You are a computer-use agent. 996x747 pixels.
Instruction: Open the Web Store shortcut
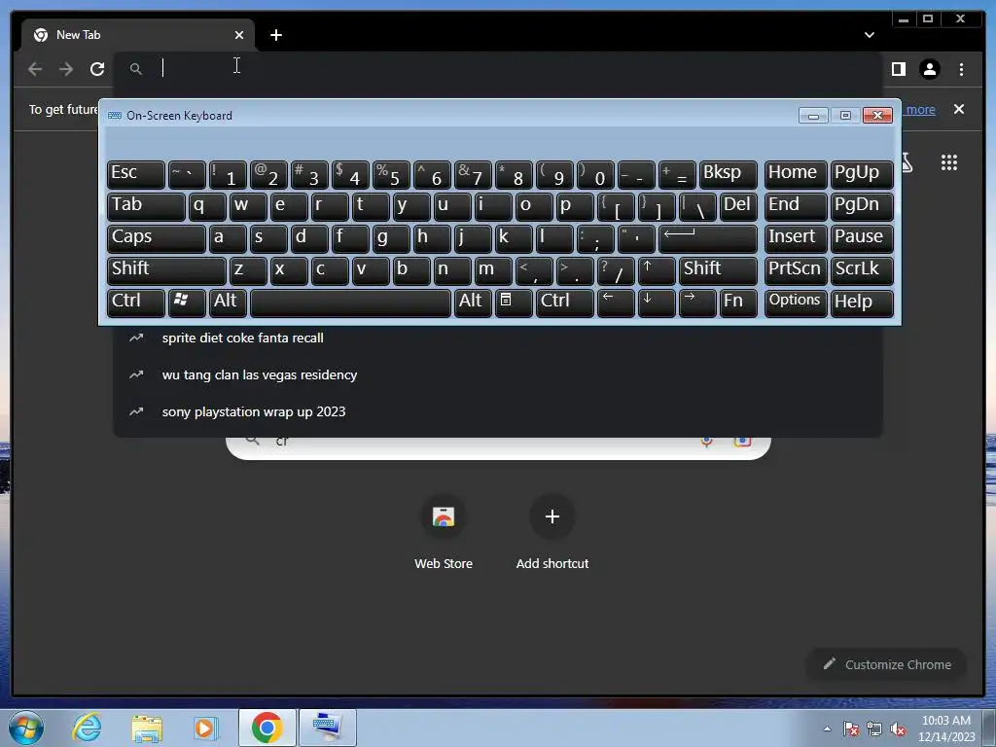pos(444,532)
